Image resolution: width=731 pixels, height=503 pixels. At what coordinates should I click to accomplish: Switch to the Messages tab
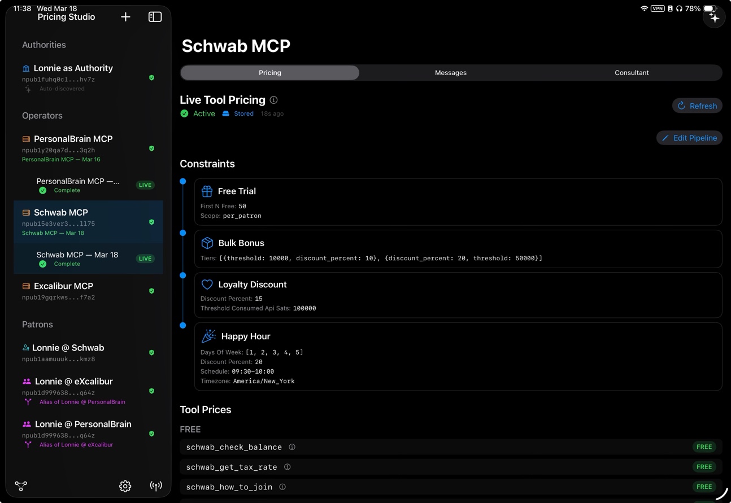coord(451,73)
